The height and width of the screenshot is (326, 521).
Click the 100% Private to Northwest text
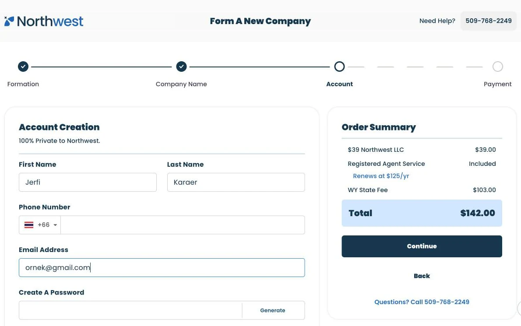click(x=60, y=141)
